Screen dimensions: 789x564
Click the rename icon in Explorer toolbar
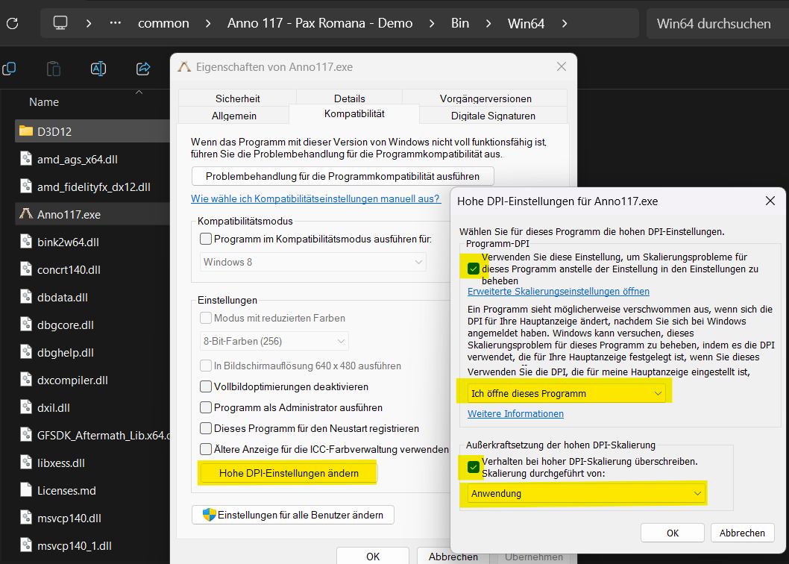pos(98,69)
